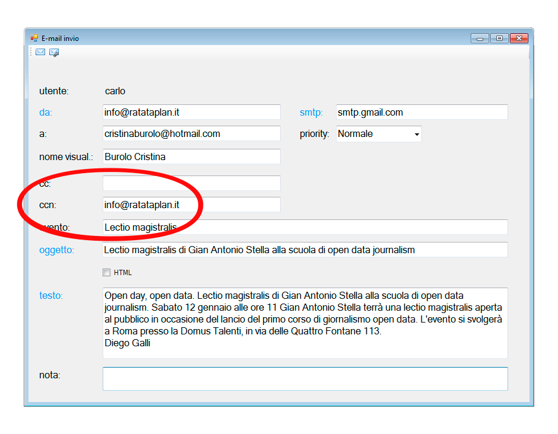Click the blue 'da:' label

click(x=46, y=113)
